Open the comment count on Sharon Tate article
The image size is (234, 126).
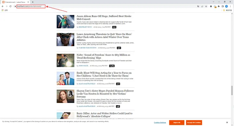118,107
